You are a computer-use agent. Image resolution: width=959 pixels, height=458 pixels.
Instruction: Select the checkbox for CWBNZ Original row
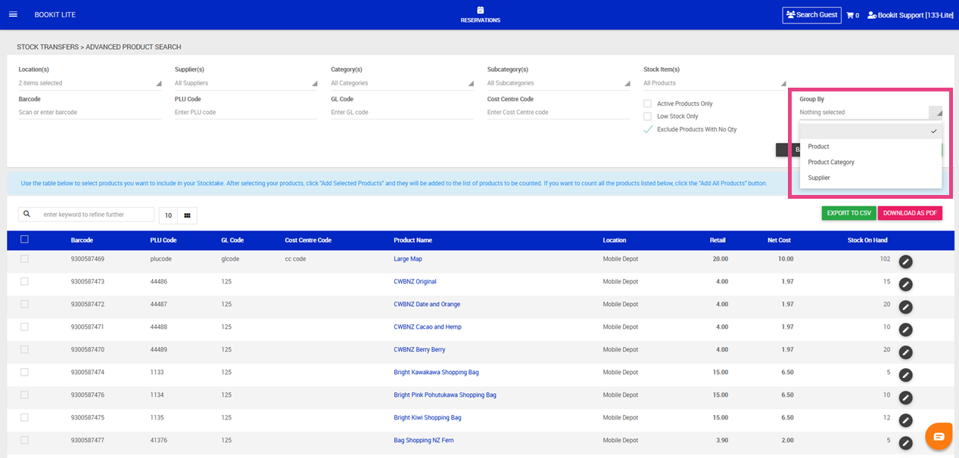[24, 281]
